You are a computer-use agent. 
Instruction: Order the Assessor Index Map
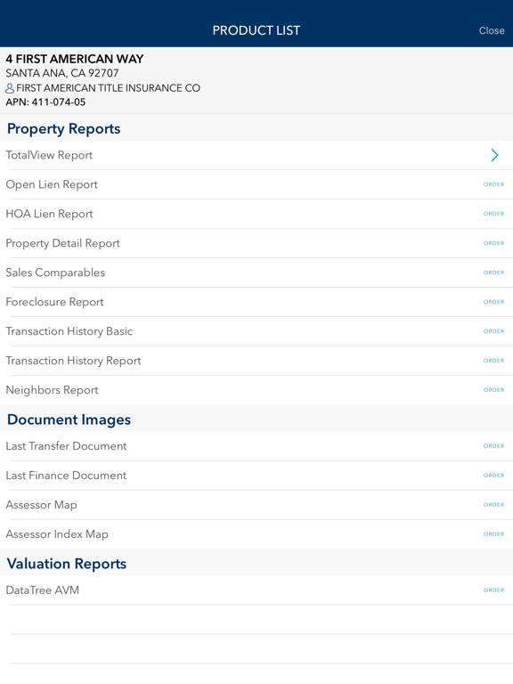pos(493,534)
